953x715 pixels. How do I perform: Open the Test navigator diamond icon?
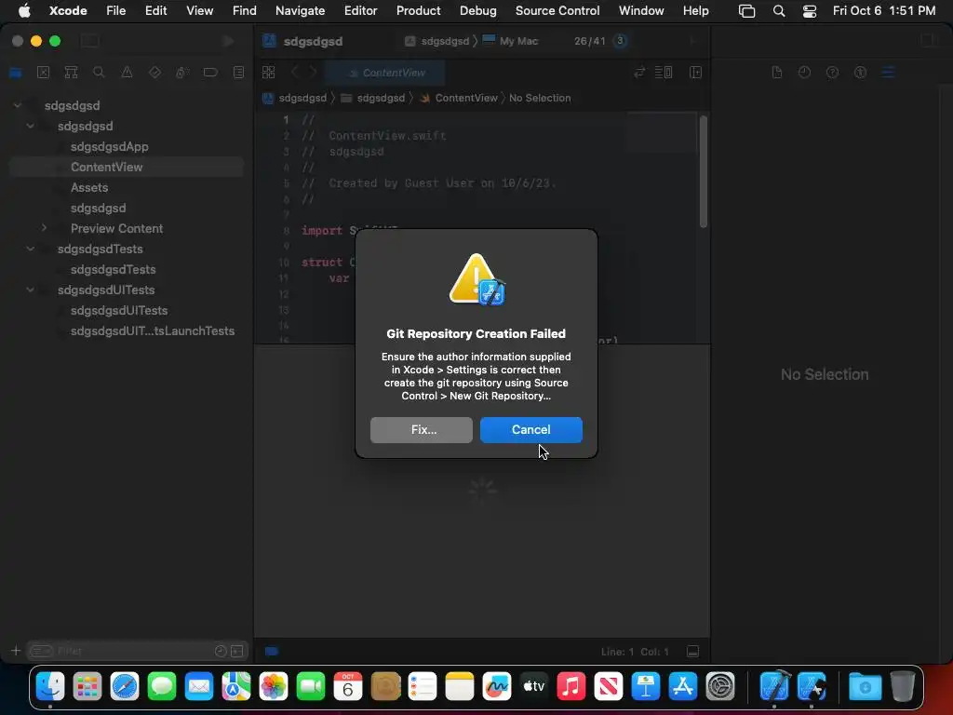(154, 73)
